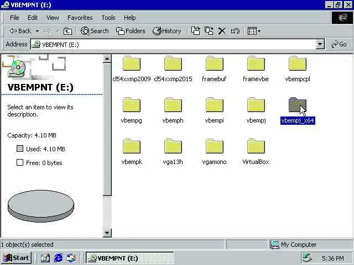The image size is (354, 265).
Task: Open the Start menu
Action: point(16,258)
